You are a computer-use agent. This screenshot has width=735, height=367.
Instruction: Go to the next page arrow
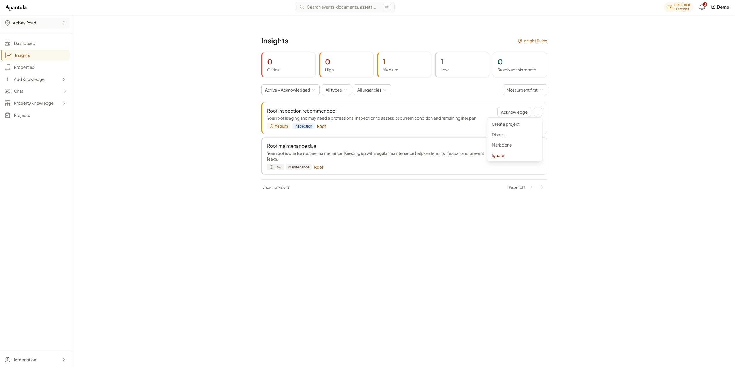(542, 187)
